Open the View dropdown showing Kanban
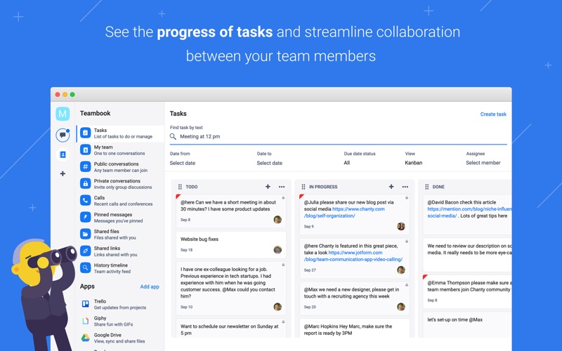The width and height of the screenshot is (562, 351). click(414, 163)
